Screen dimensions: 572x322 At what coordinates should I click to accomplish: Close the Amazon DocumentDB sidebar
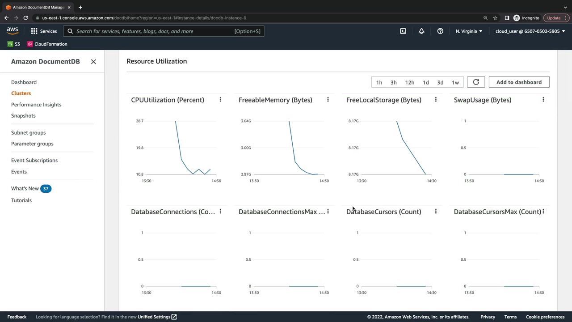pyautogui.click(x=93, y=62)
